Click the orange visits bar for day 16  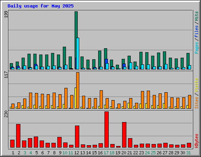pyautogui.click(x=101, y=99)
